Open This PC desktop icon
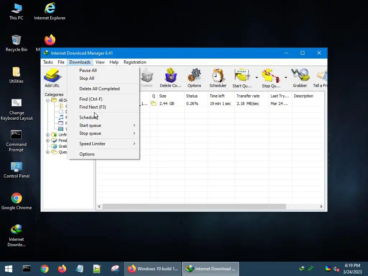Image resolution: width=368 pixels, height=276 pixels. pos(16,11)
